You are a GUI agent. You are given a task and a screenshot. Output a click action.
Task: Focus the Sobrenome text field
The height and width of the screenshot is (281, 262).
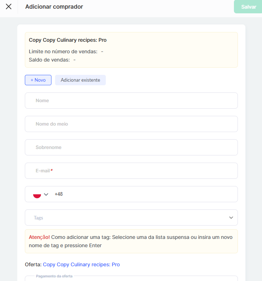tap(131, 148)
